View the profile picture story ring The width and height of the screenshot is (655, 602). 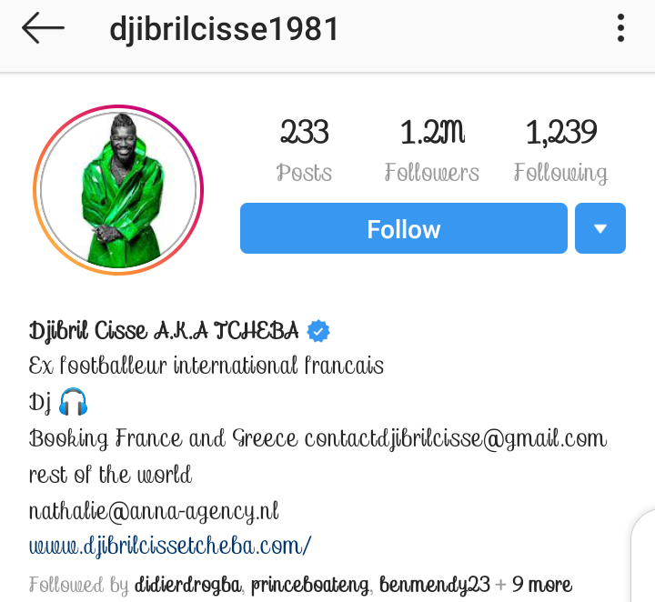pos(118,190)
